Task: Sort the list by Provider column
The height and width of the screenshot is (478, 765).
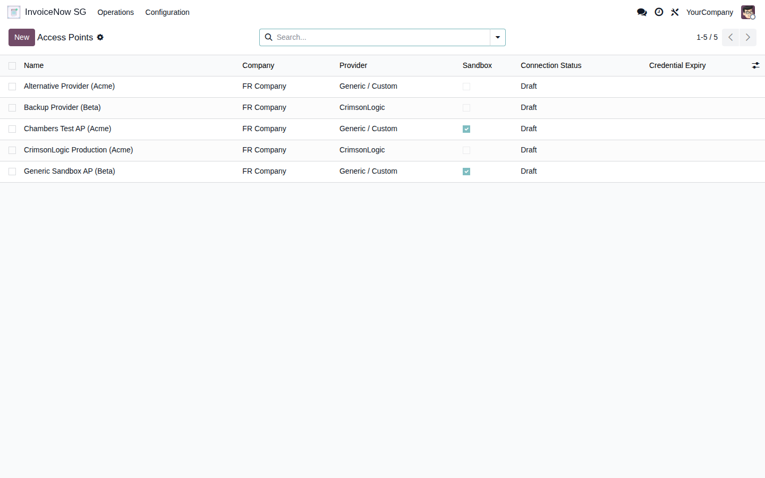Action: click(x=353, y=65)
